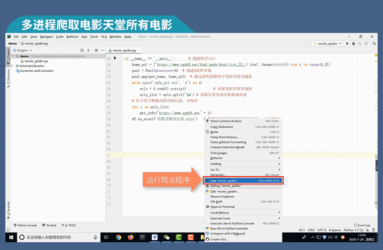The width and height of the screenshot is (383, 250).
Task: Click the Windows taskbar search box
Action: click(59, 237)
